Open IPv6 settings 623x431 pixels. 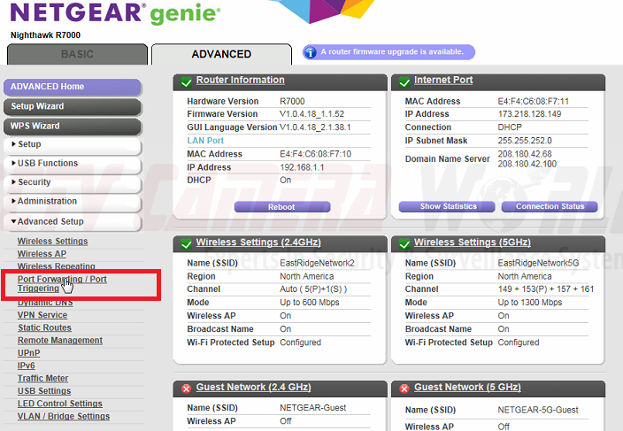click(x=27, y=366)
